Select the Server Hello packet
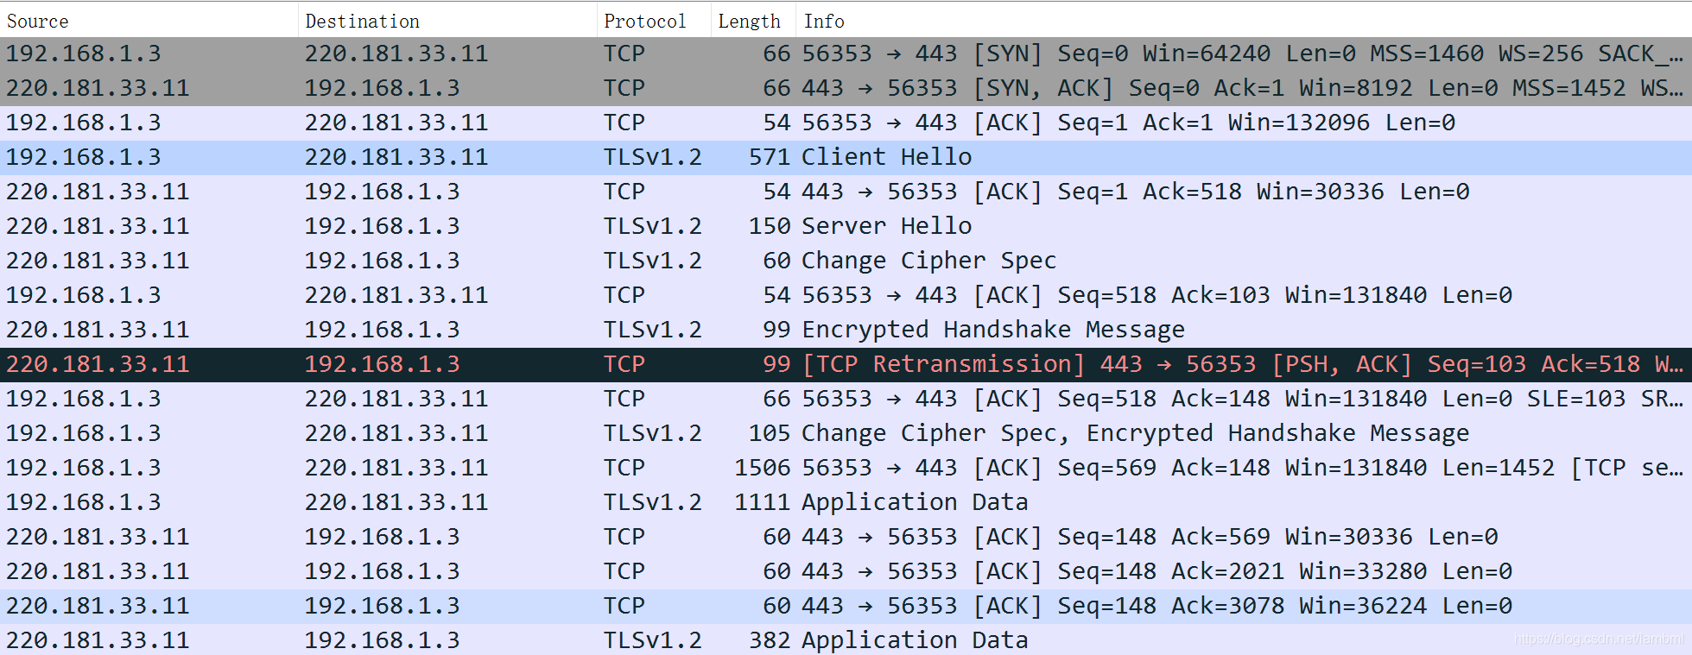 [x=846, y=226]
